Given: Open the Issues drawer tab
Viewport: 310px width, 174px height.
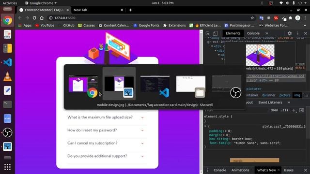Looking at the screenshot, I should point(289,170).
